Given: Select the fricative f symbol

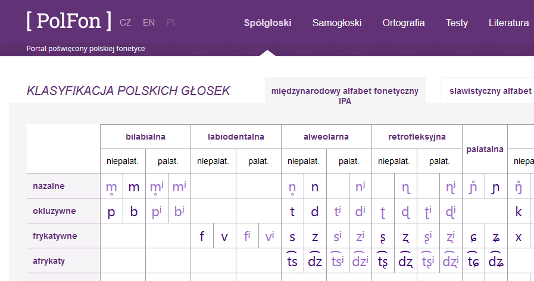Looking at the screenshot, I should point(202,237).
